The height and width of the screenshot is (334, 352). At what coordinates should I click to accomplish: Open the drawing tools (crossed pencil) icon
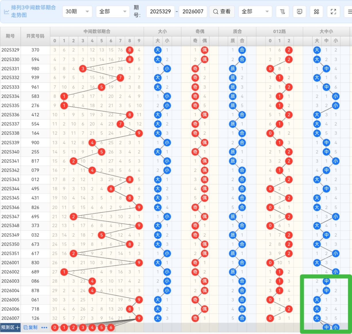pos(316,12)
